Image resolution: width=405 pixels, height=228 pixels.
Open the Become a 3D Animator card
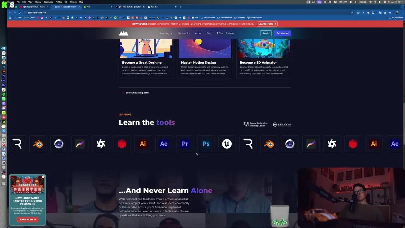click(x=264, y=59)
